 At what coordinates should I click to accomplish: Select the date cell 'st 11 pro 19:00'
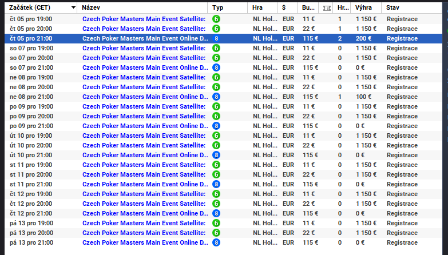click(31, 165)
